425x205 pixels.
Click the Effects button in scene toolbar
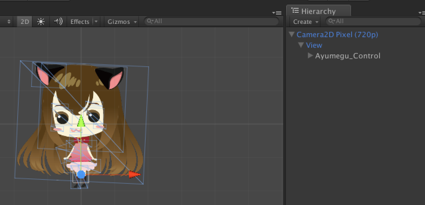click(x=80, y=22)
